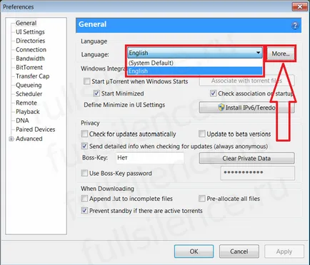This screenshot has width=310, height=265.
Task: Expand the Advanced tree node
Action: [x=11, y=139]
